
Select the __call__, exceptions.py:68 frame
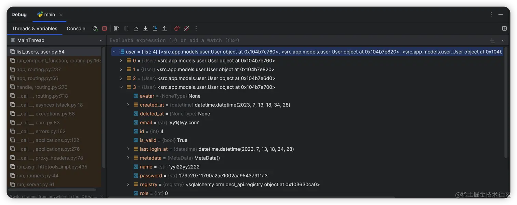coord(55,114)
